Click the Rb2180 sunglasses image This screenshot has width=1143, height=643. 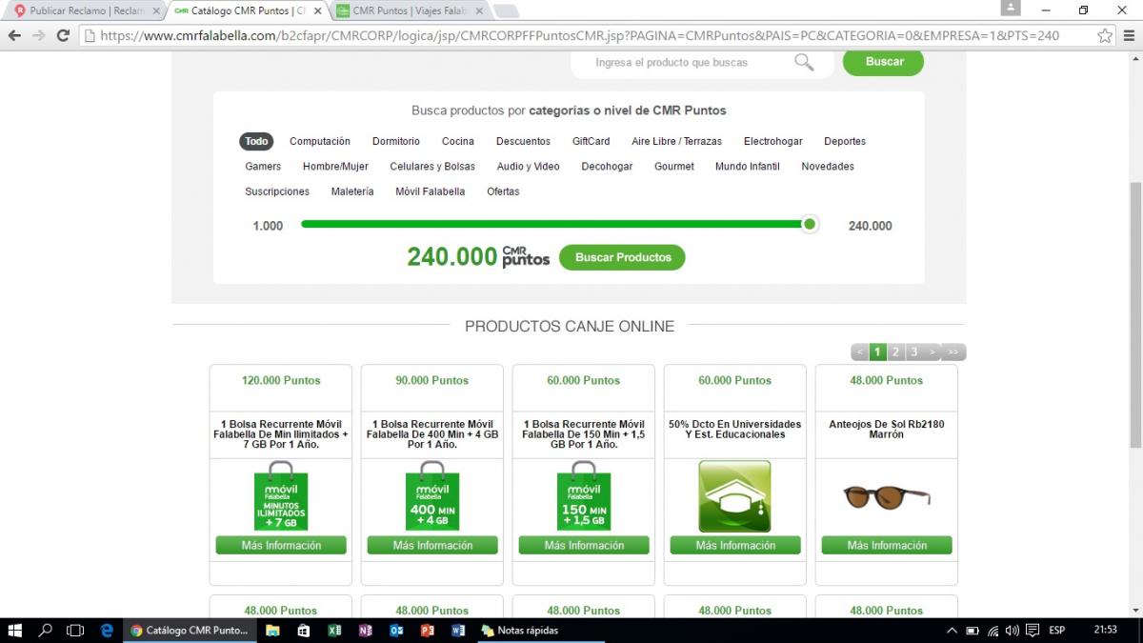point(887,496)
